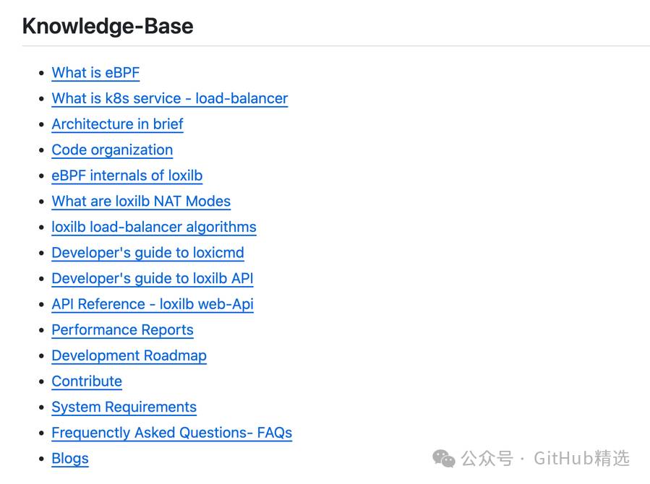This screenshot has height=484, width=650.
Task: Select loxilb load-balancer algorithms link
Action: [x=154, y=227]
